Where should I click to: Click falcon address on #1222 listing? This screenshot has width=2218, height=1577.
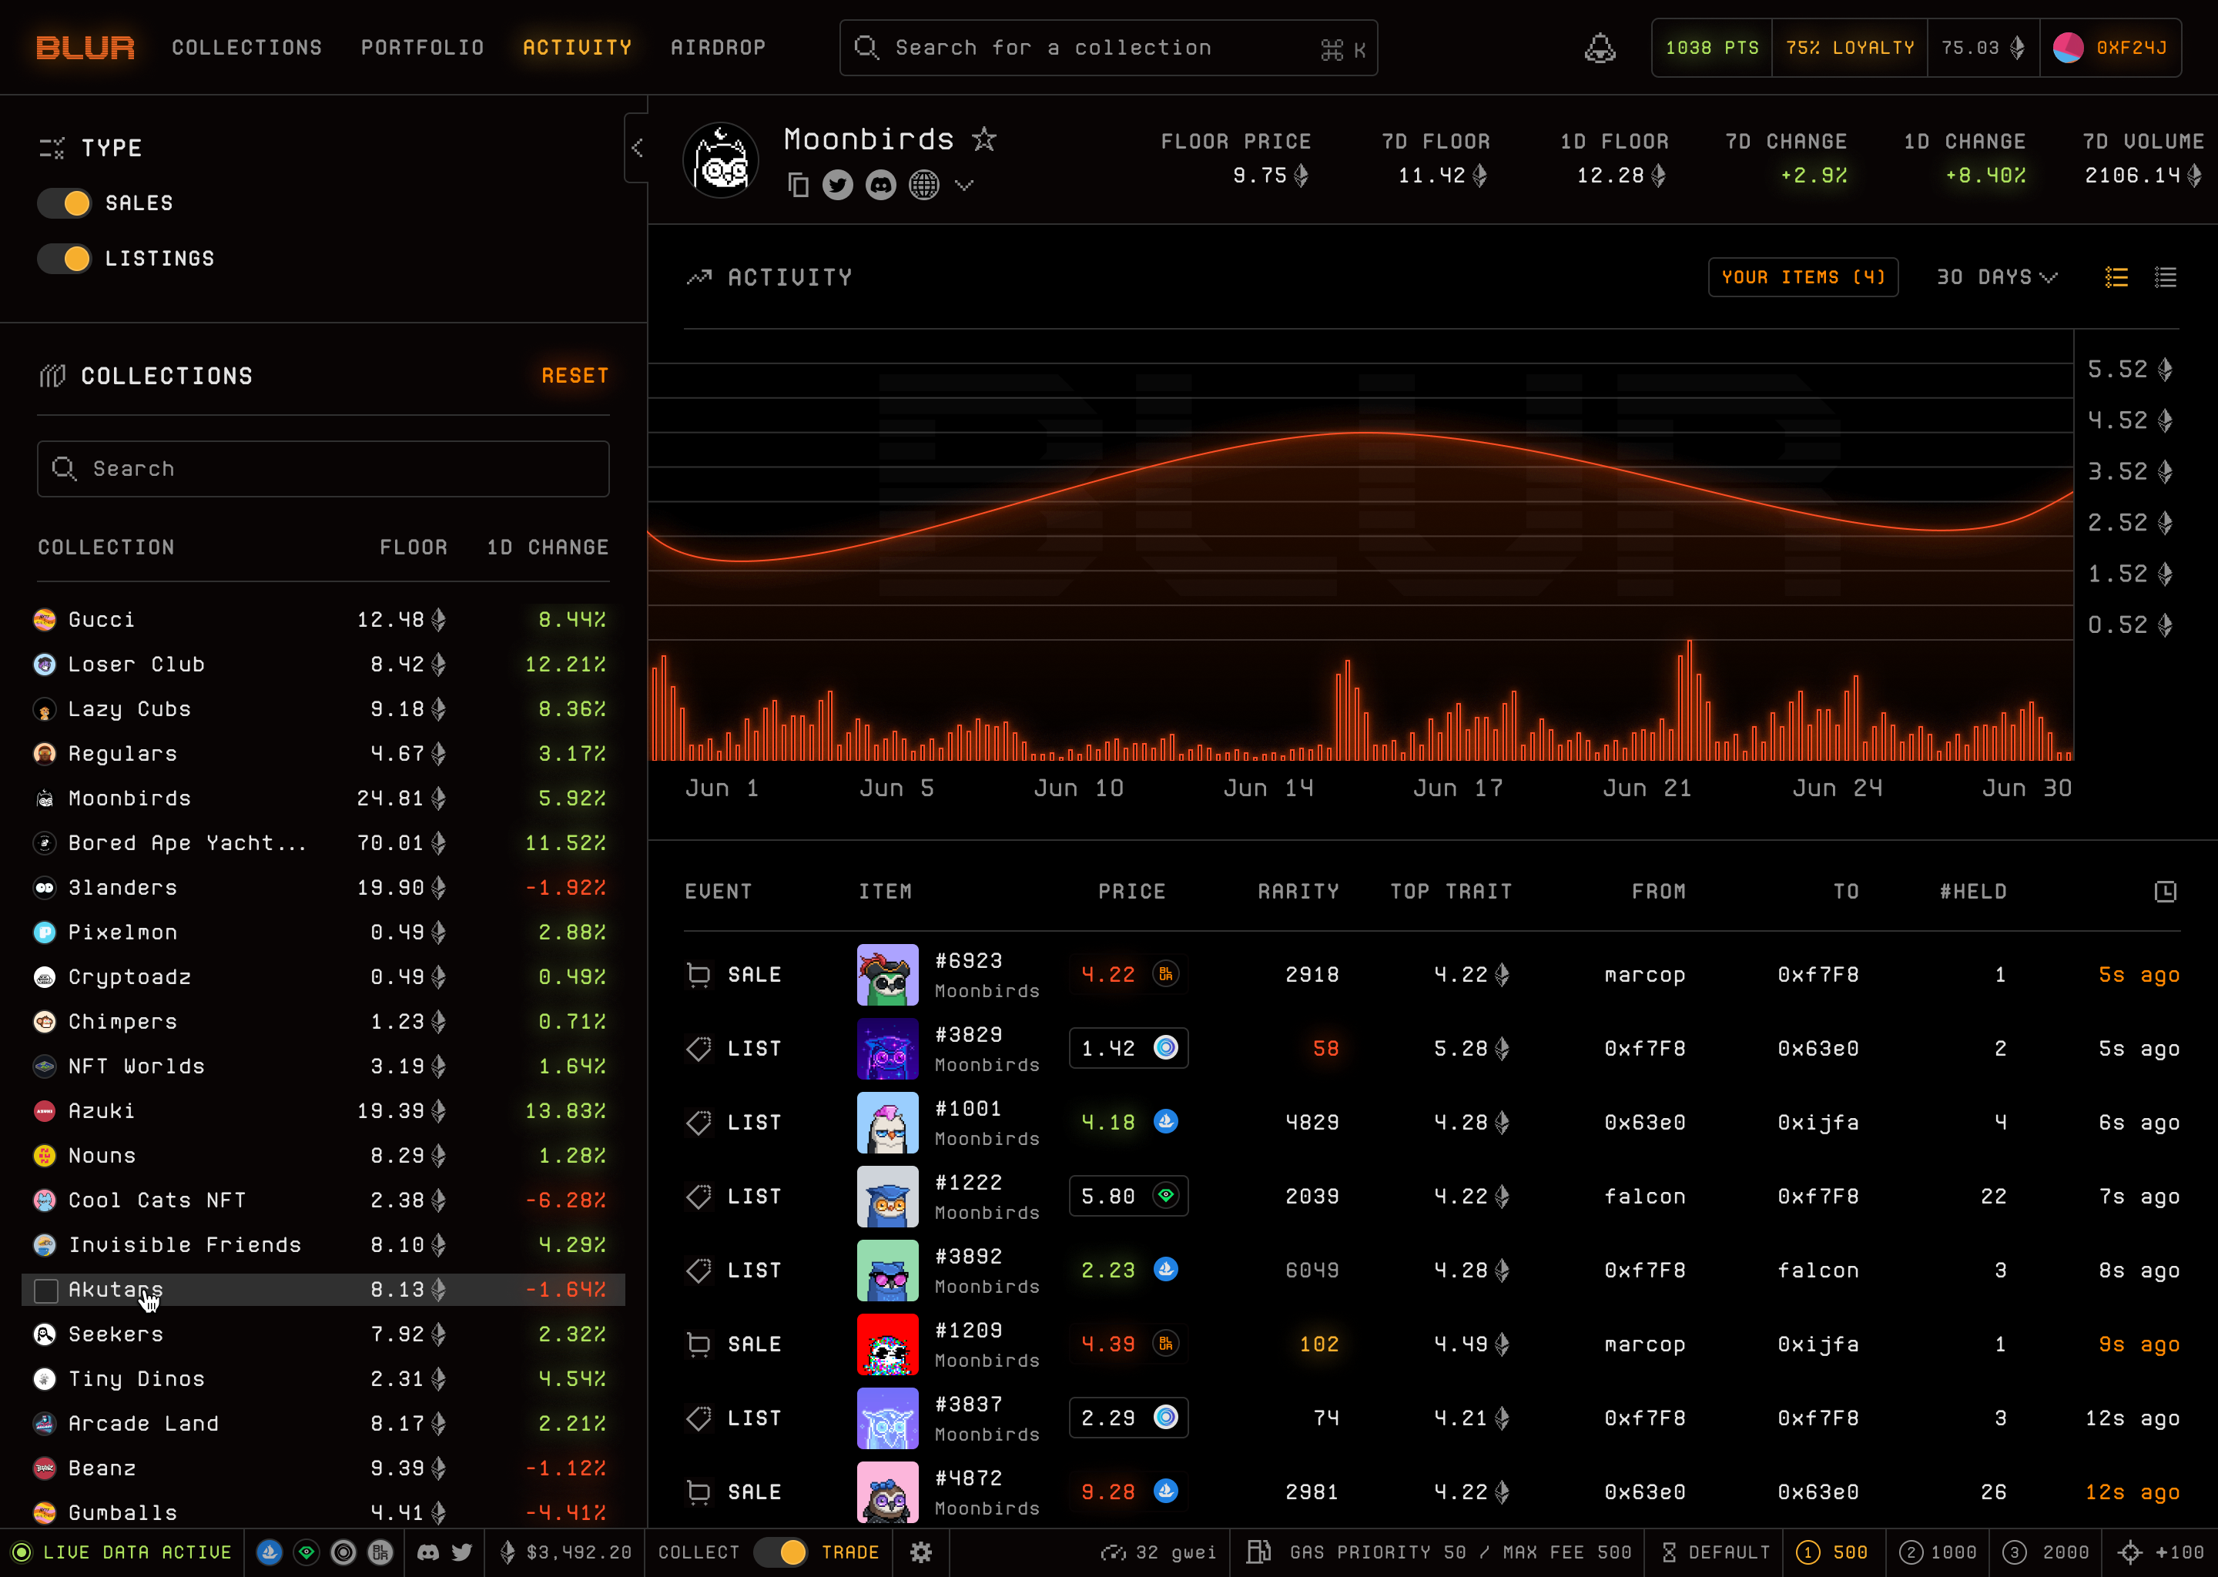click(x=1644, y=1197)
